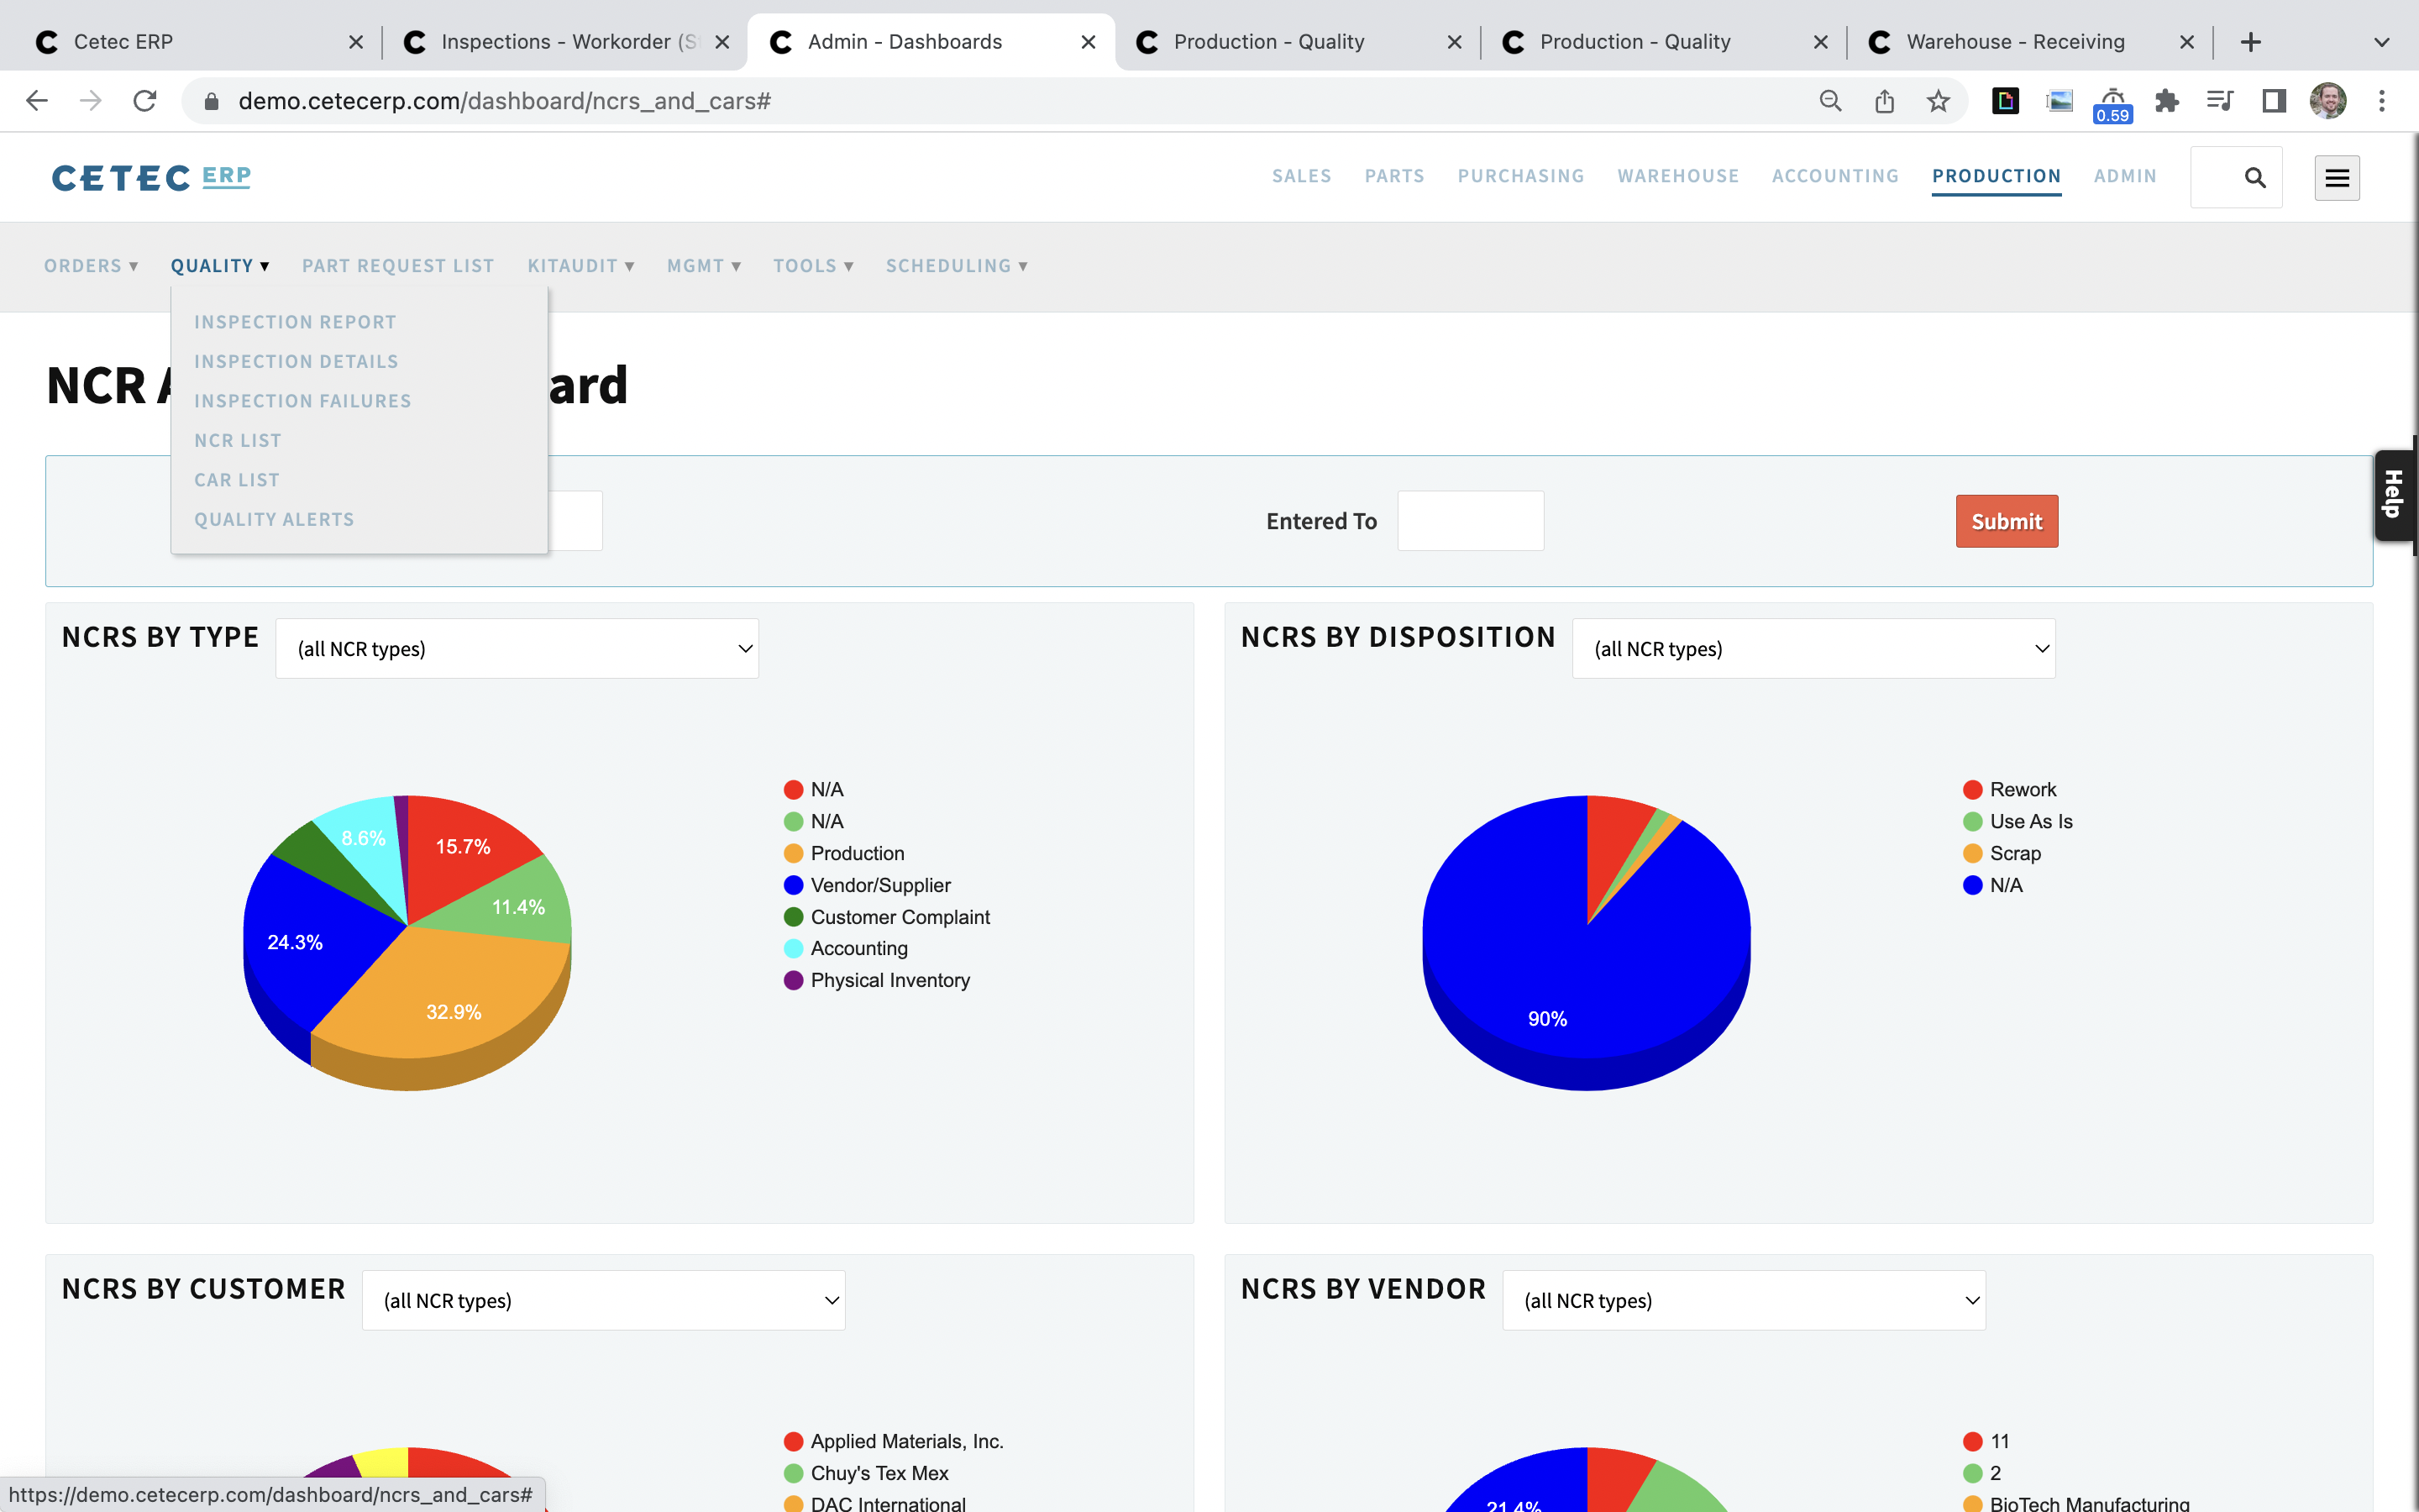The image size is (2419, 1512).
Task: Click the share icon in address bar
Action: click(1883, 100)
